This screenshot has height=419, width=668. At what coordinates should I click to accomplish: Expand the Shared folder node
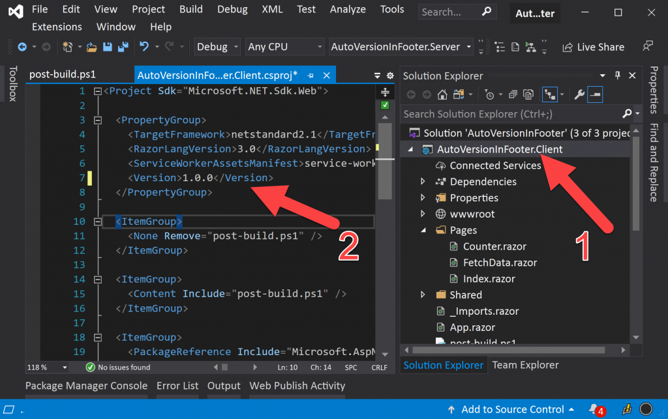423,295
